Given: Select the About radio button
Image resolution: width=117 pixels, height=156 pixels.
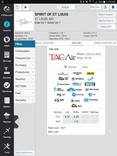Looking at the screenshot, I should [80, 67].
